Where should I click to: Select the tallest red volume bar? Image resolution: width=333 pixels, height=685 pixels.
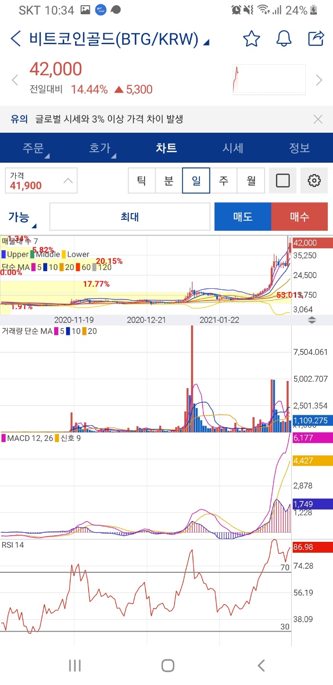pos(192,379)
